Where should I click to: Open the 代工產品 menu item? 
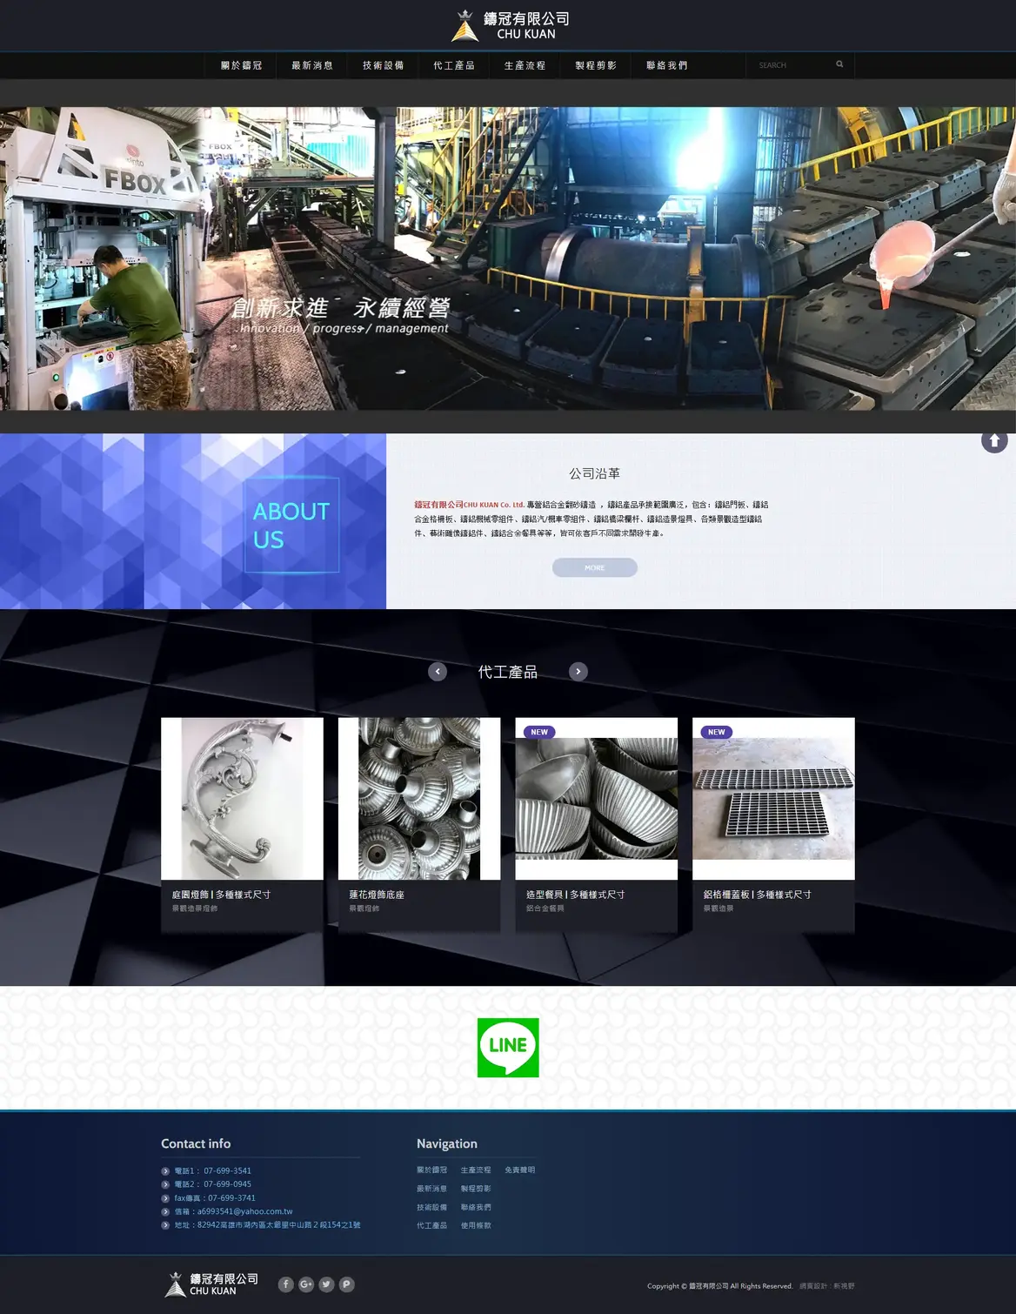pyautogui.click(x=454, y=65)
